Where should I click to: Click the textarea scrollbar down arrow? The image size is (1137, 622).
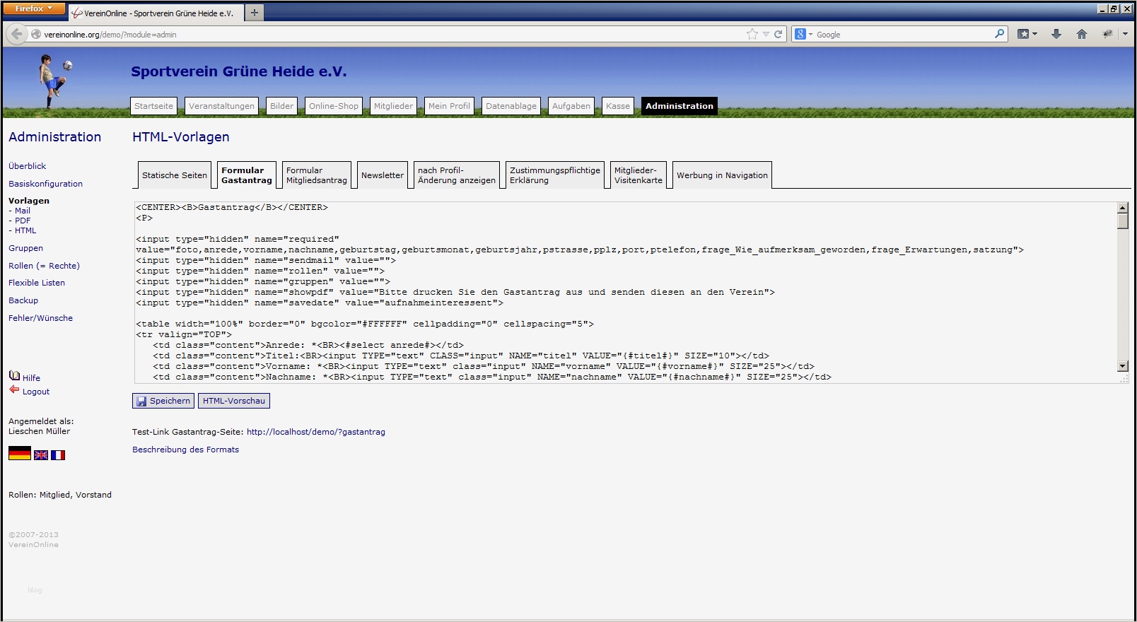[x=1123, y=366]
